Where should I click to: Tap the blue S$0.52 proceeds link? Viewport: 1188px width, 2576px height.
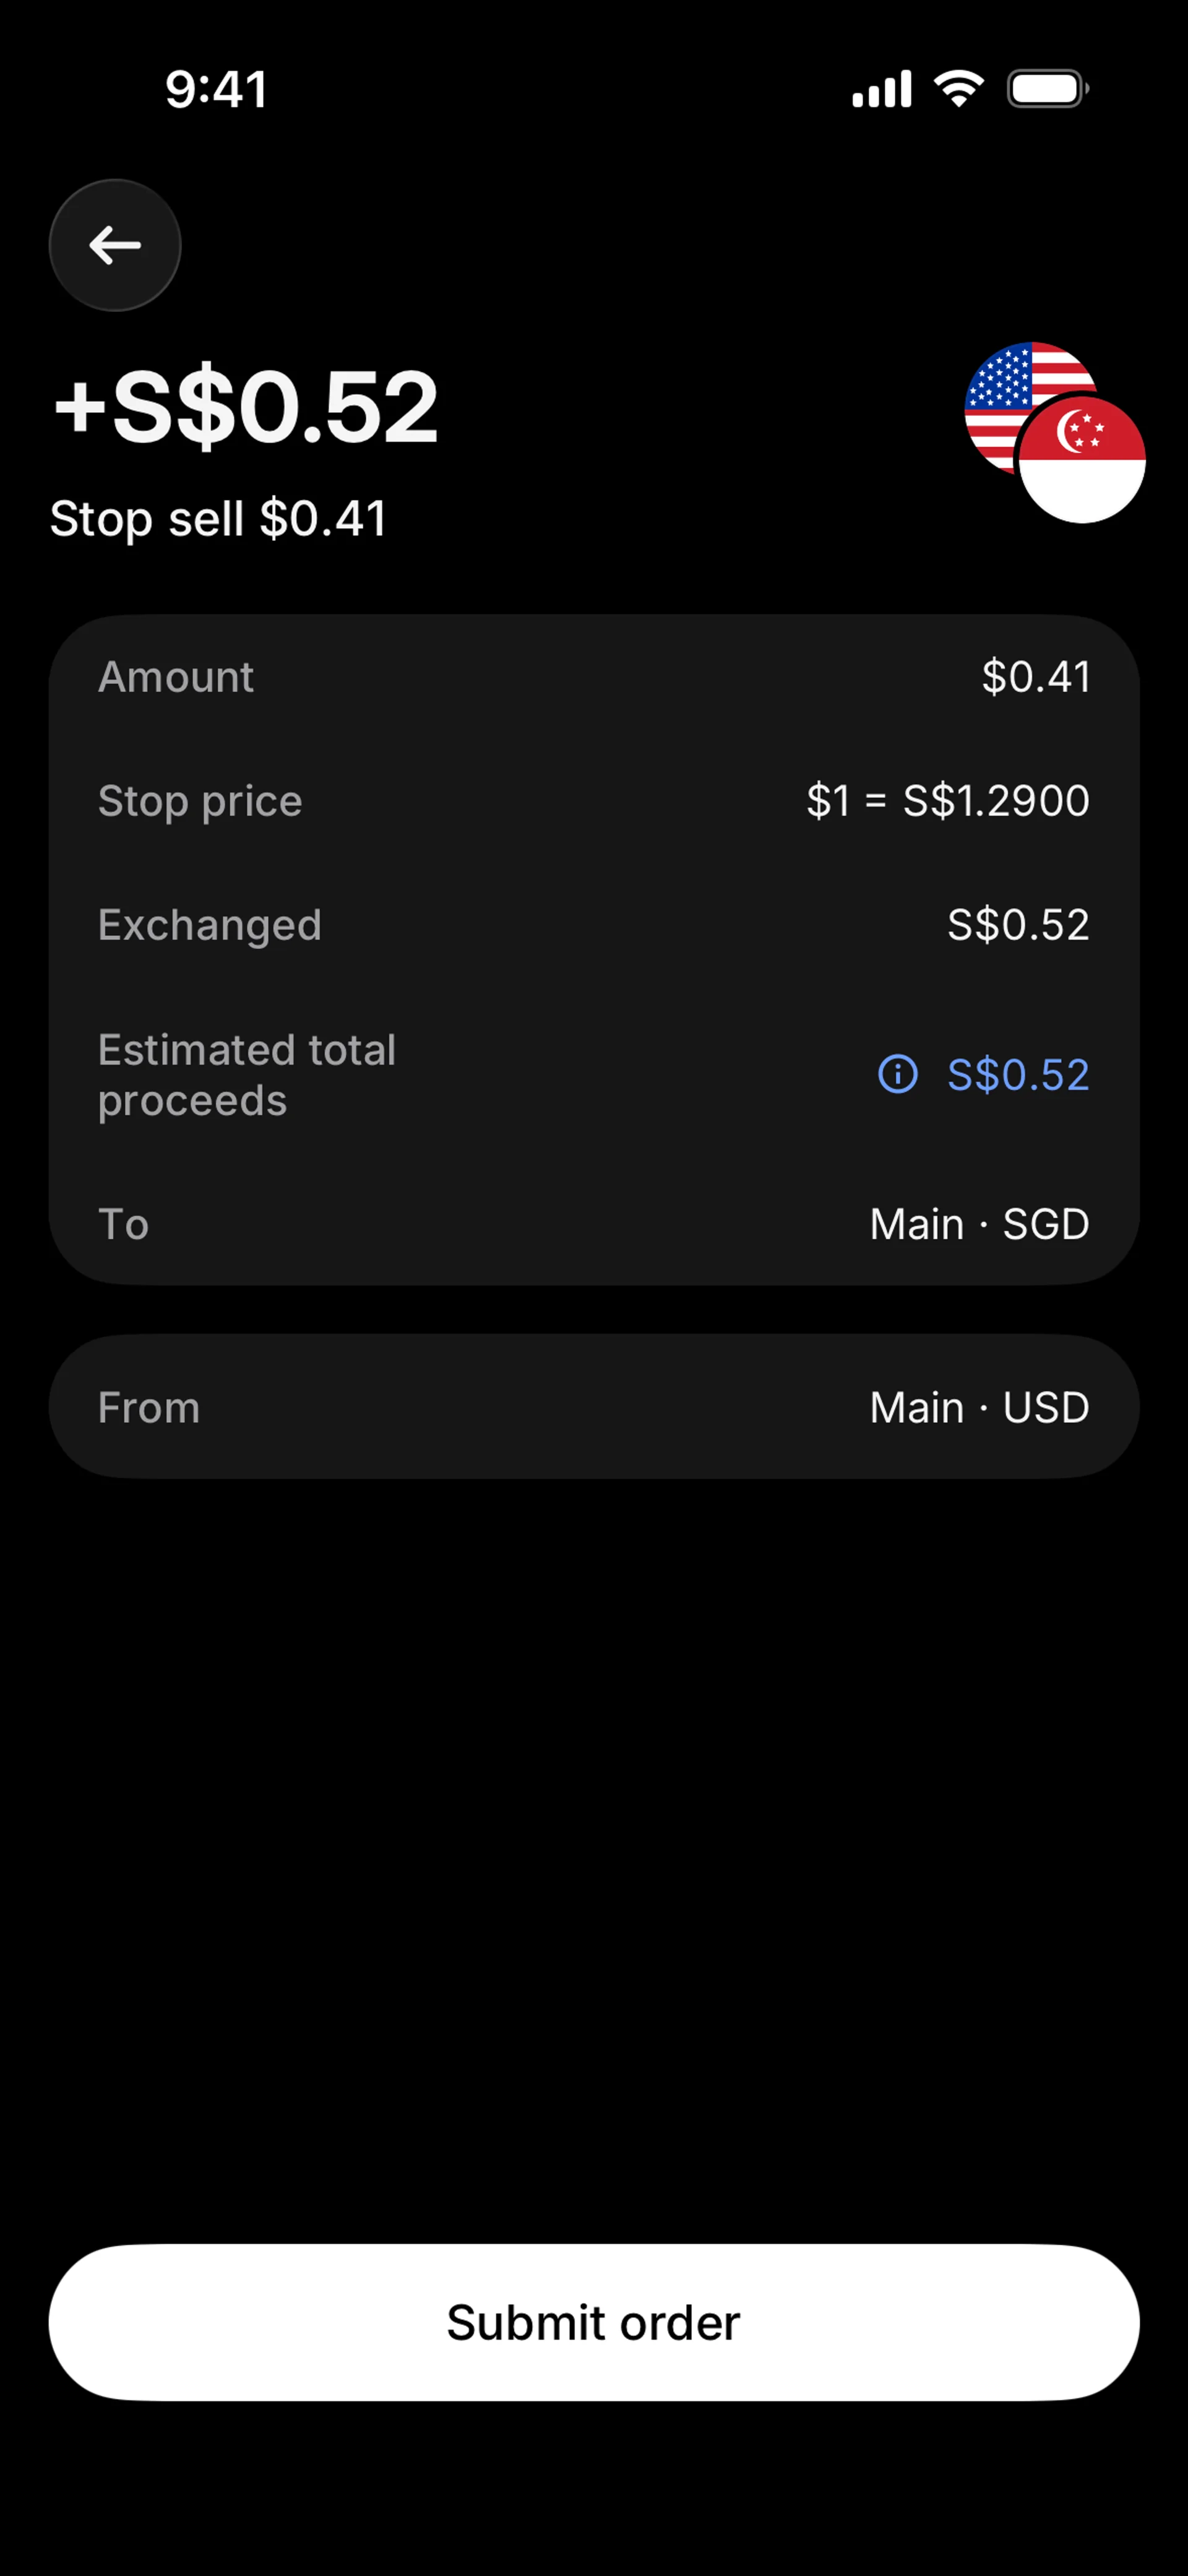point(1017,1074)
